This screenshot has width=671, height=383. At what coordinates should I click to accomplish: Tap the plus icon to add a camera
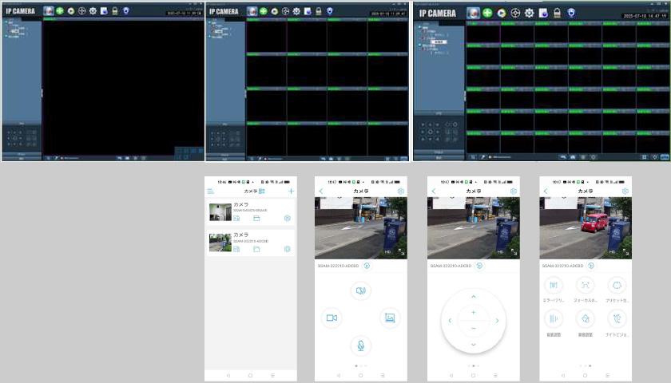click(291, 191)
